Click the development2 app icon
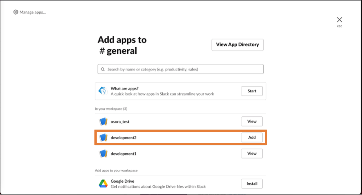Screen dimensions: 362x195 point(103,137)
